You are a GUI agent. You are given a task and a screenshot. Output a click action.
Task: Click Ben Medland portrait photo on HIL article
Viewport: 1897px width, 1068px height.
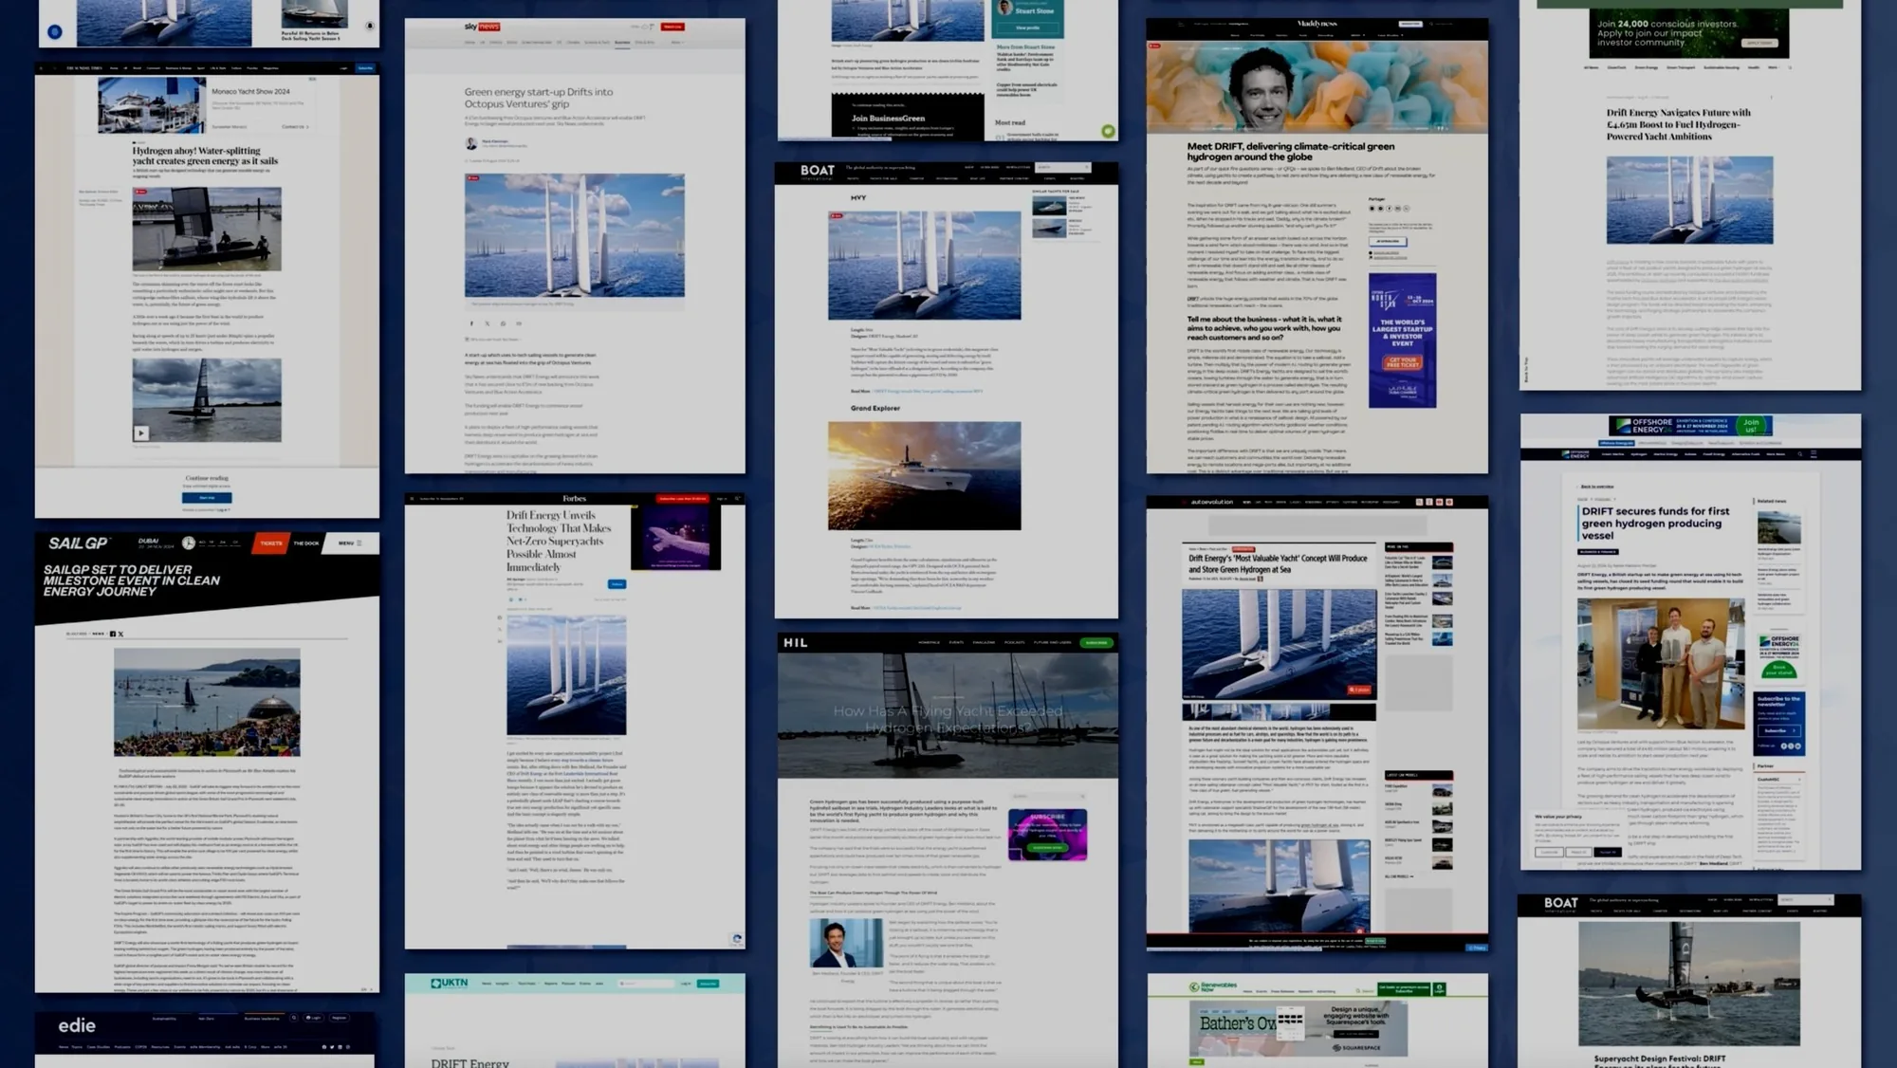[846, 943]
